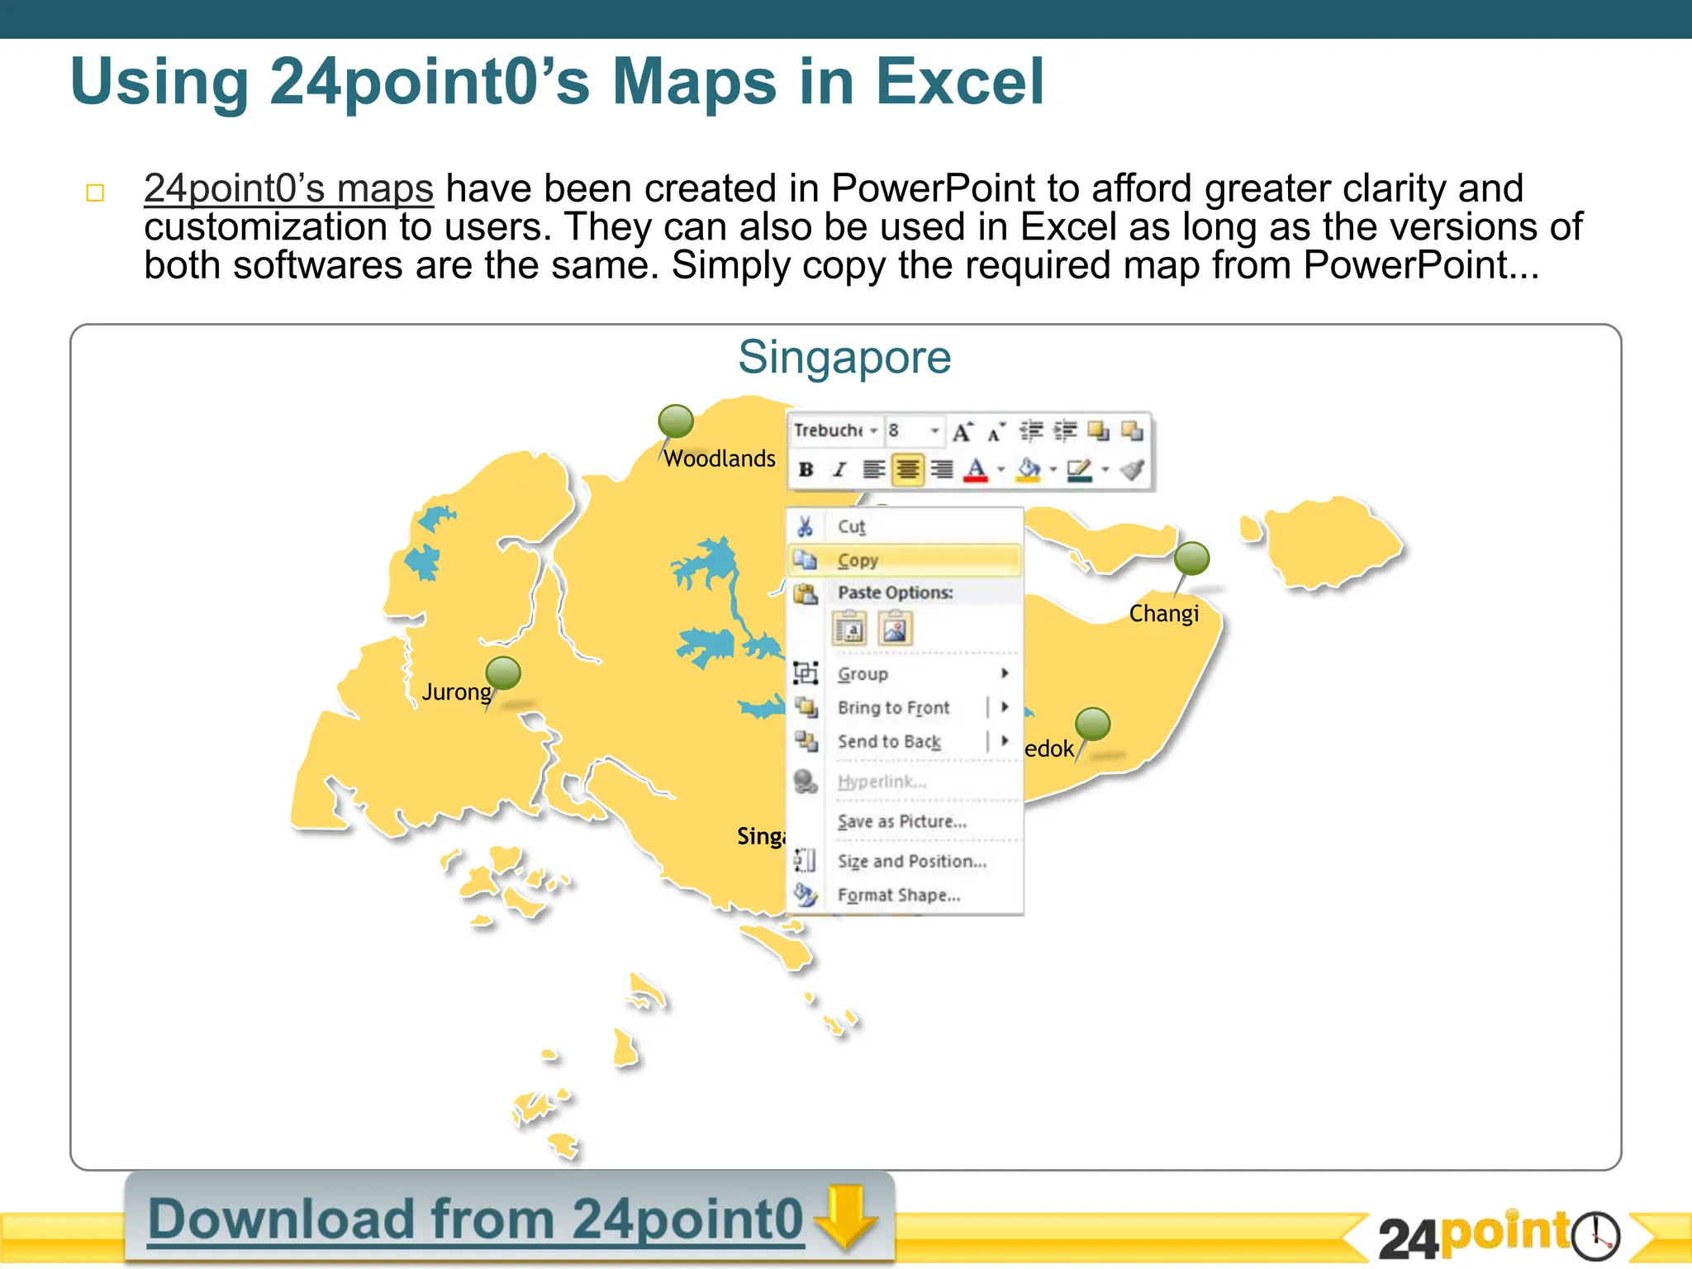Click the Decrease Indent icon
This screenshot has height=1269, width=1692.
1030,431
